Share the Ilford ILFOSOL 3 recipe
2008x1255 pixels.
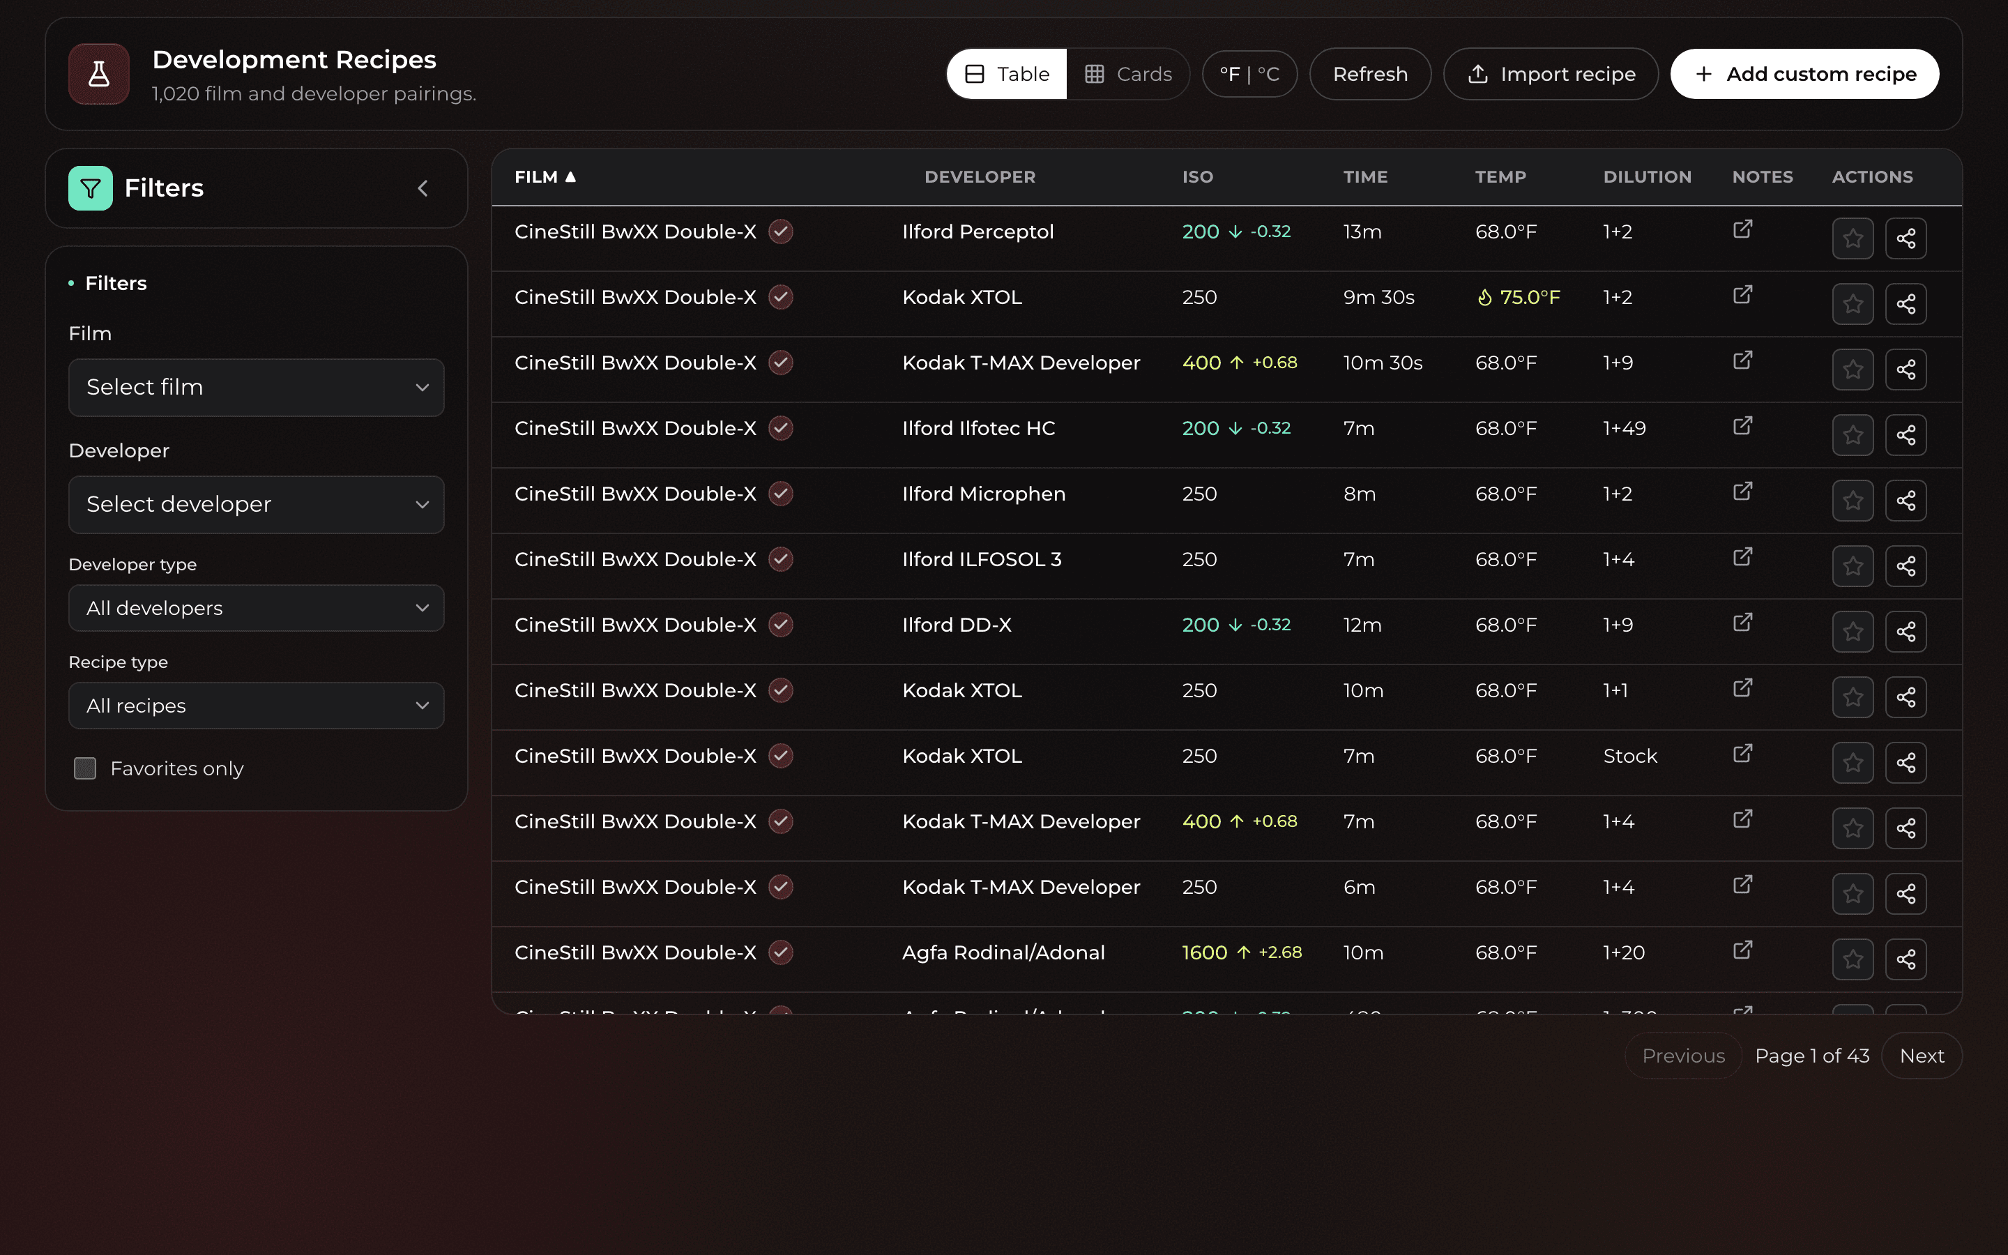1906,567
